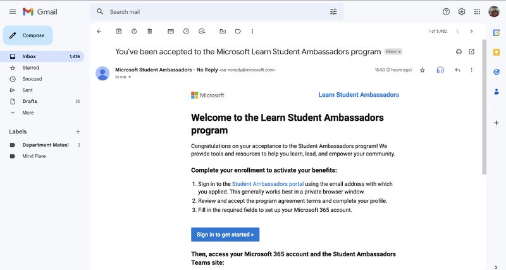The width and height of the screenshot is (506, 270).
Task: Create a new label plus button
Action: coord(78,132)
